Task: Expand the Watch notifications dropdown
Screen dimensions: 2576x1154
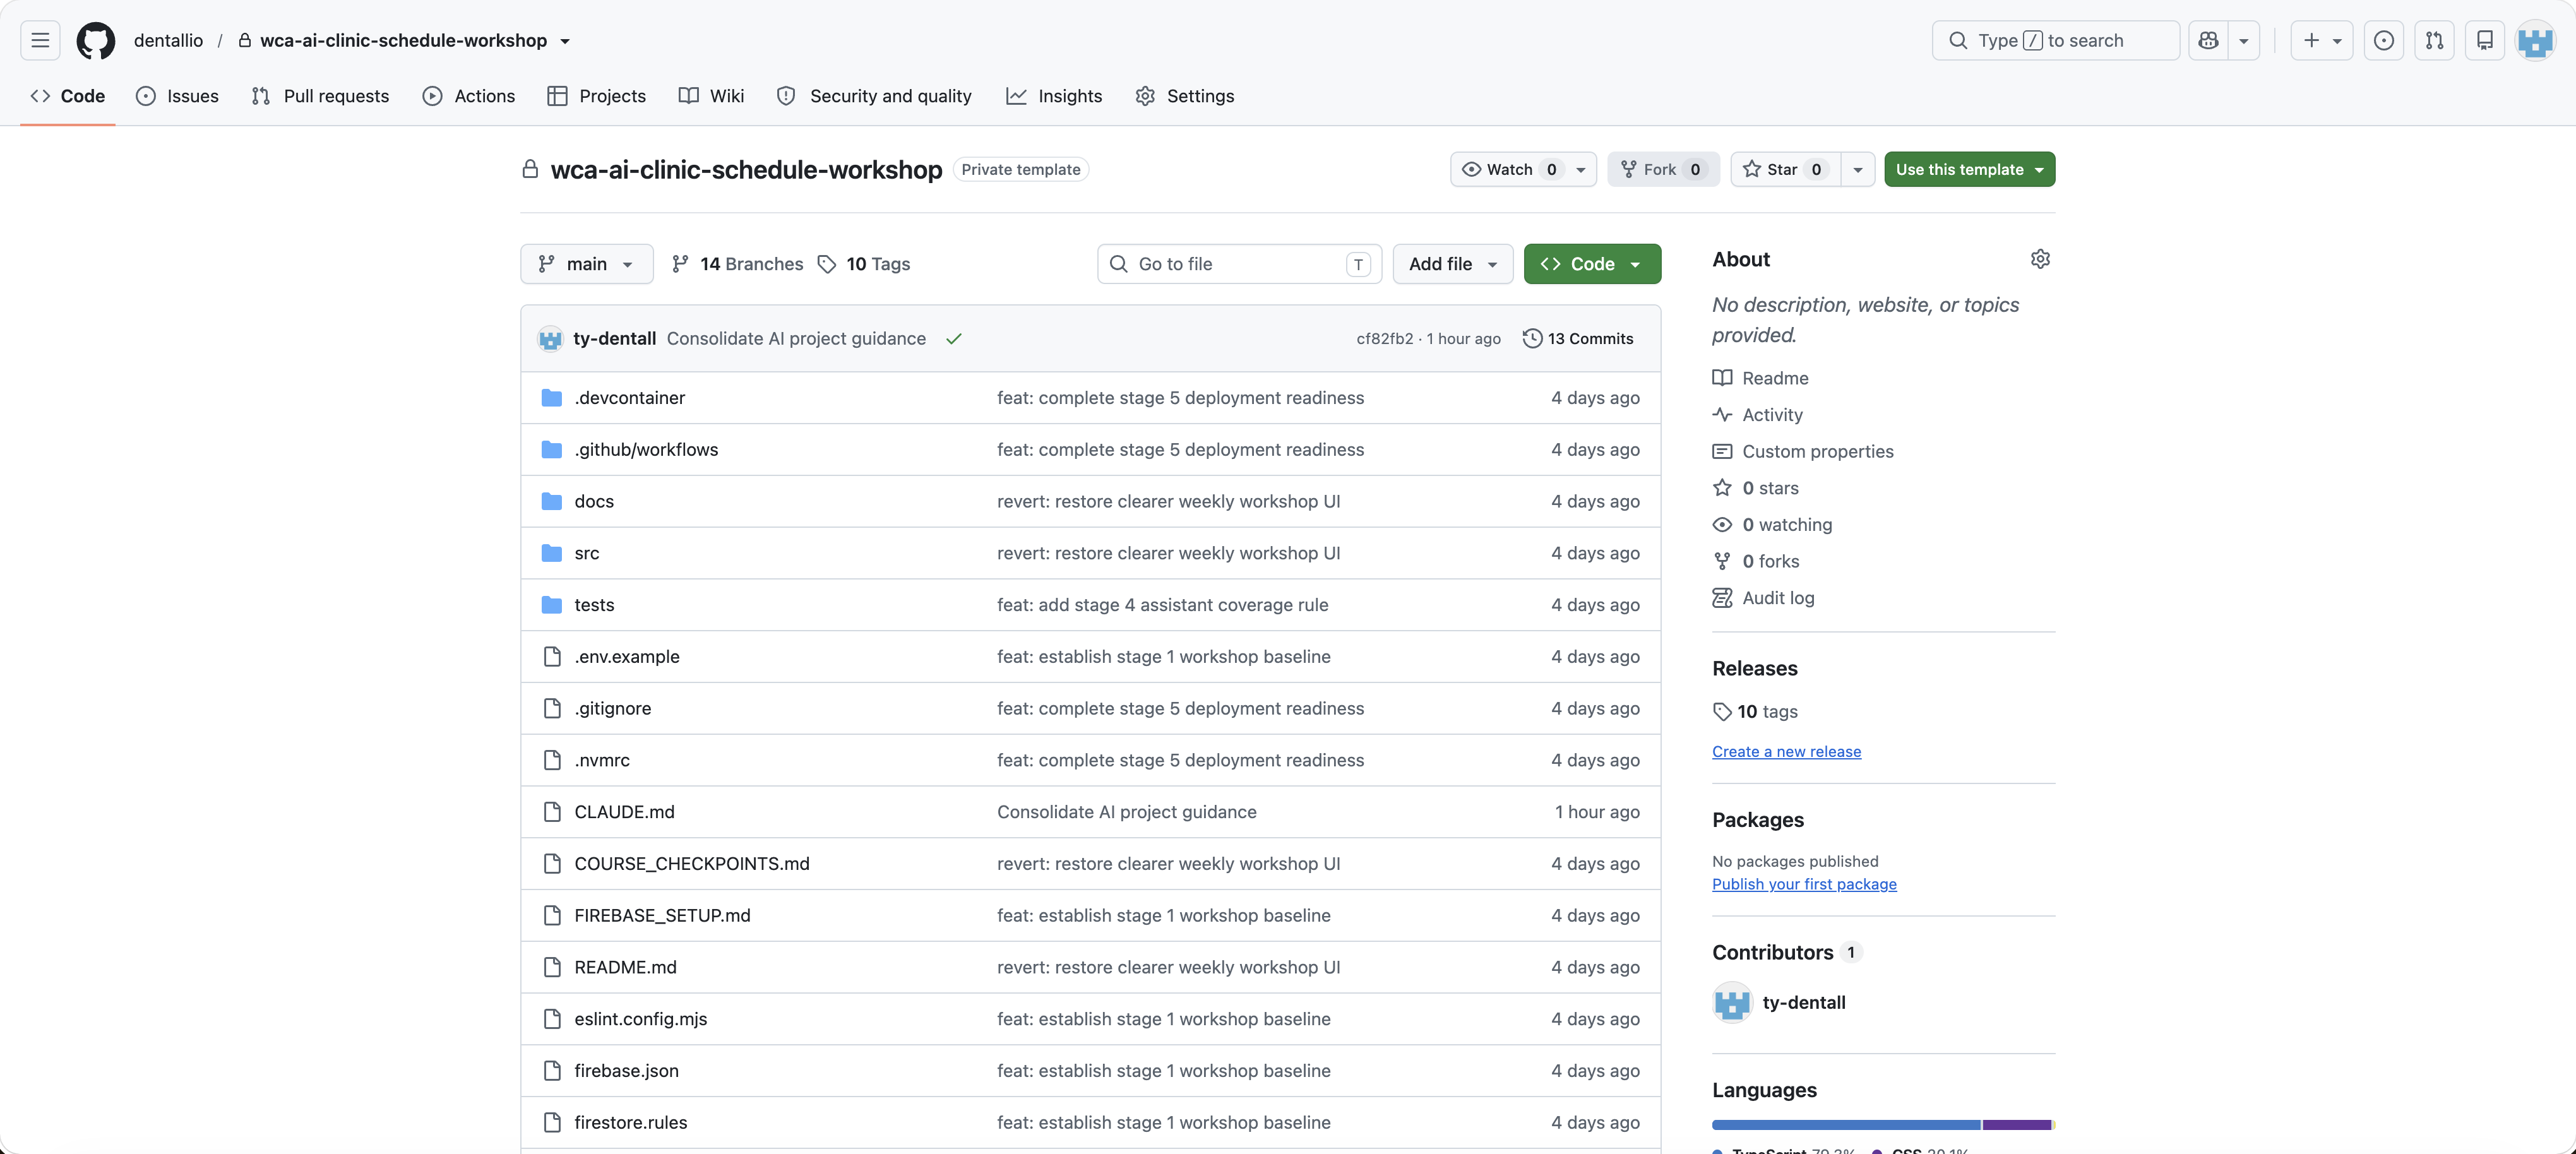Action: pos(1523,169)
